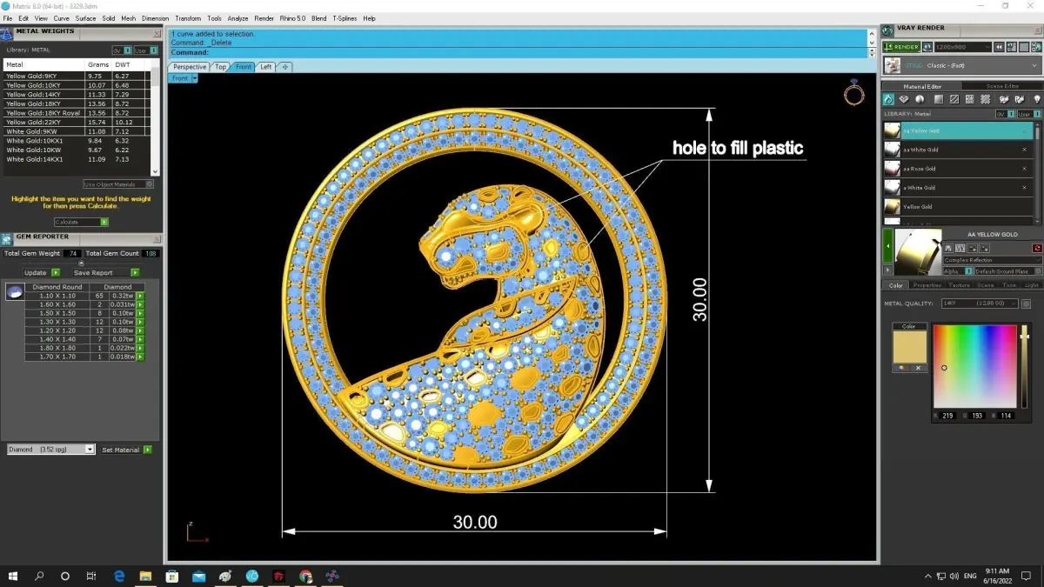Open the Texture tab in material editor
This screenshot has height=587, width=1044.
click(959, 285)
